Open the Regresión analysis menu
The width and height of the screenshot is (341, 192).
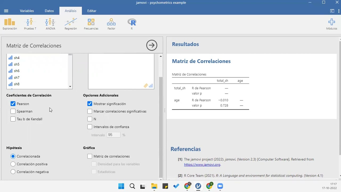click(x=71, y=24)
